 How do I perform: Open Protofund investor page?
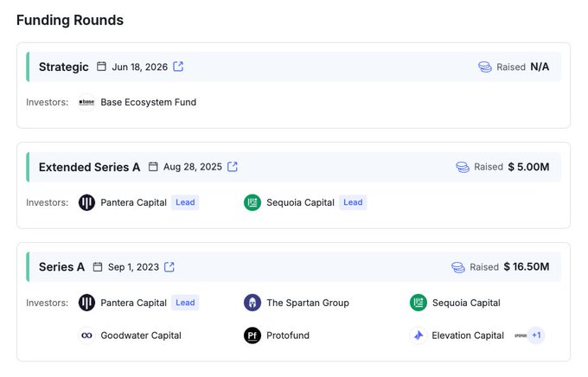288,335
